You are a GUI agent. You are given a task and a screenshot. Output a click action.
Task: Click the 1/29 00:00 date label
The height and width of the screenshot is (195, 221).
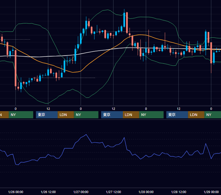(x=211, y=192)
